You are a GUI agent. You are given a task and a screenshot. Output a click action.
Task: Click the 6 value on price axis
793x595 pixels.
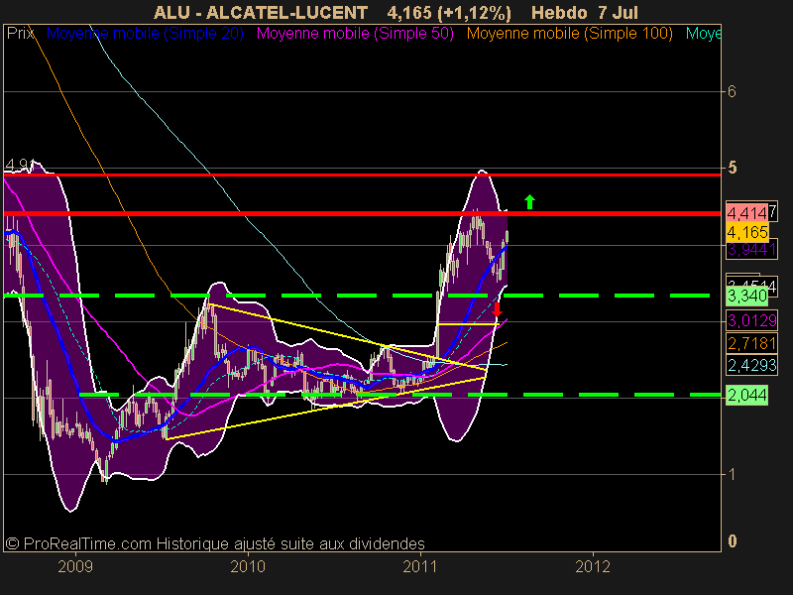point(732,91)
